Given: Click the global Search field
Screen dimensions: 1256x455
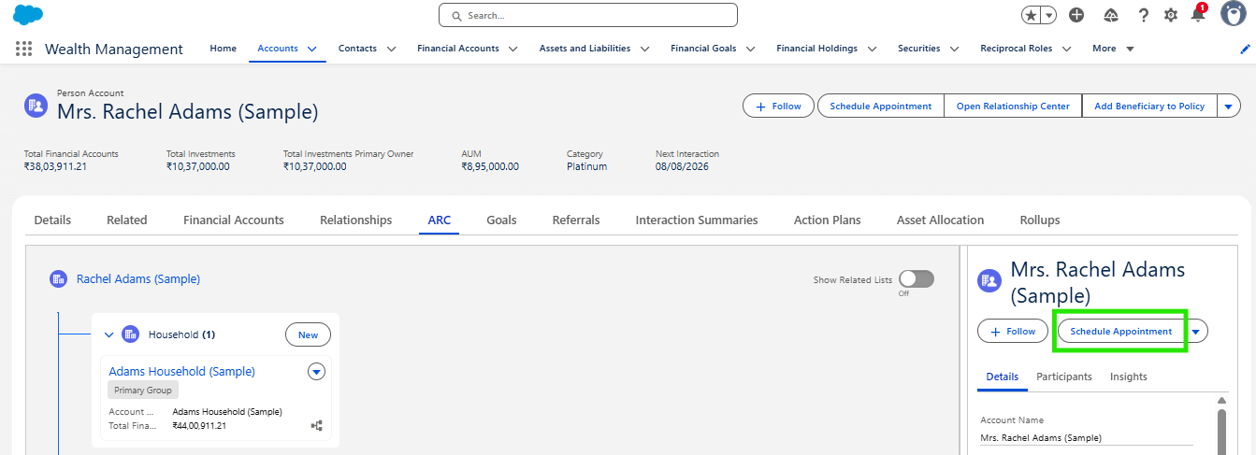Looking at the screenshot, I should click(587, 16).
